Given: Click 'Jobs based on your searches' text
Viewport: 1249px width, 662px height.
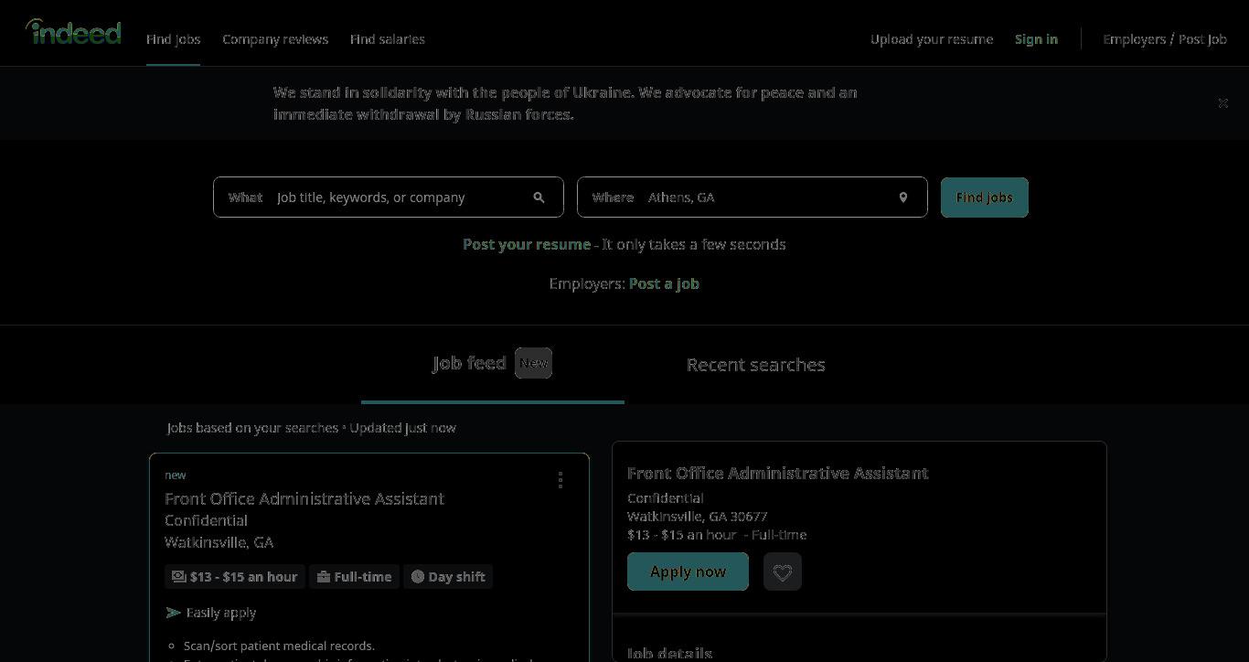Looking at the screenshot, I should pyautogui.click(x=252, y=428).
